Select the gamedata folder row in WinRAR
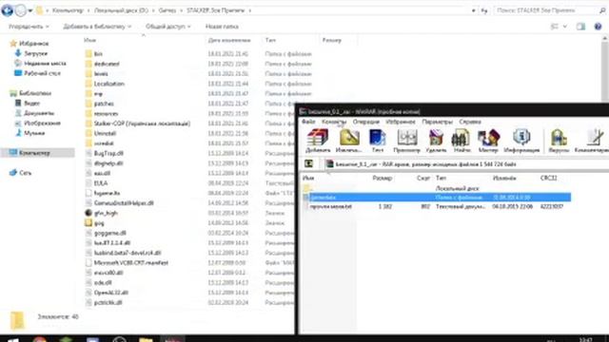 (x=437, y=198)
